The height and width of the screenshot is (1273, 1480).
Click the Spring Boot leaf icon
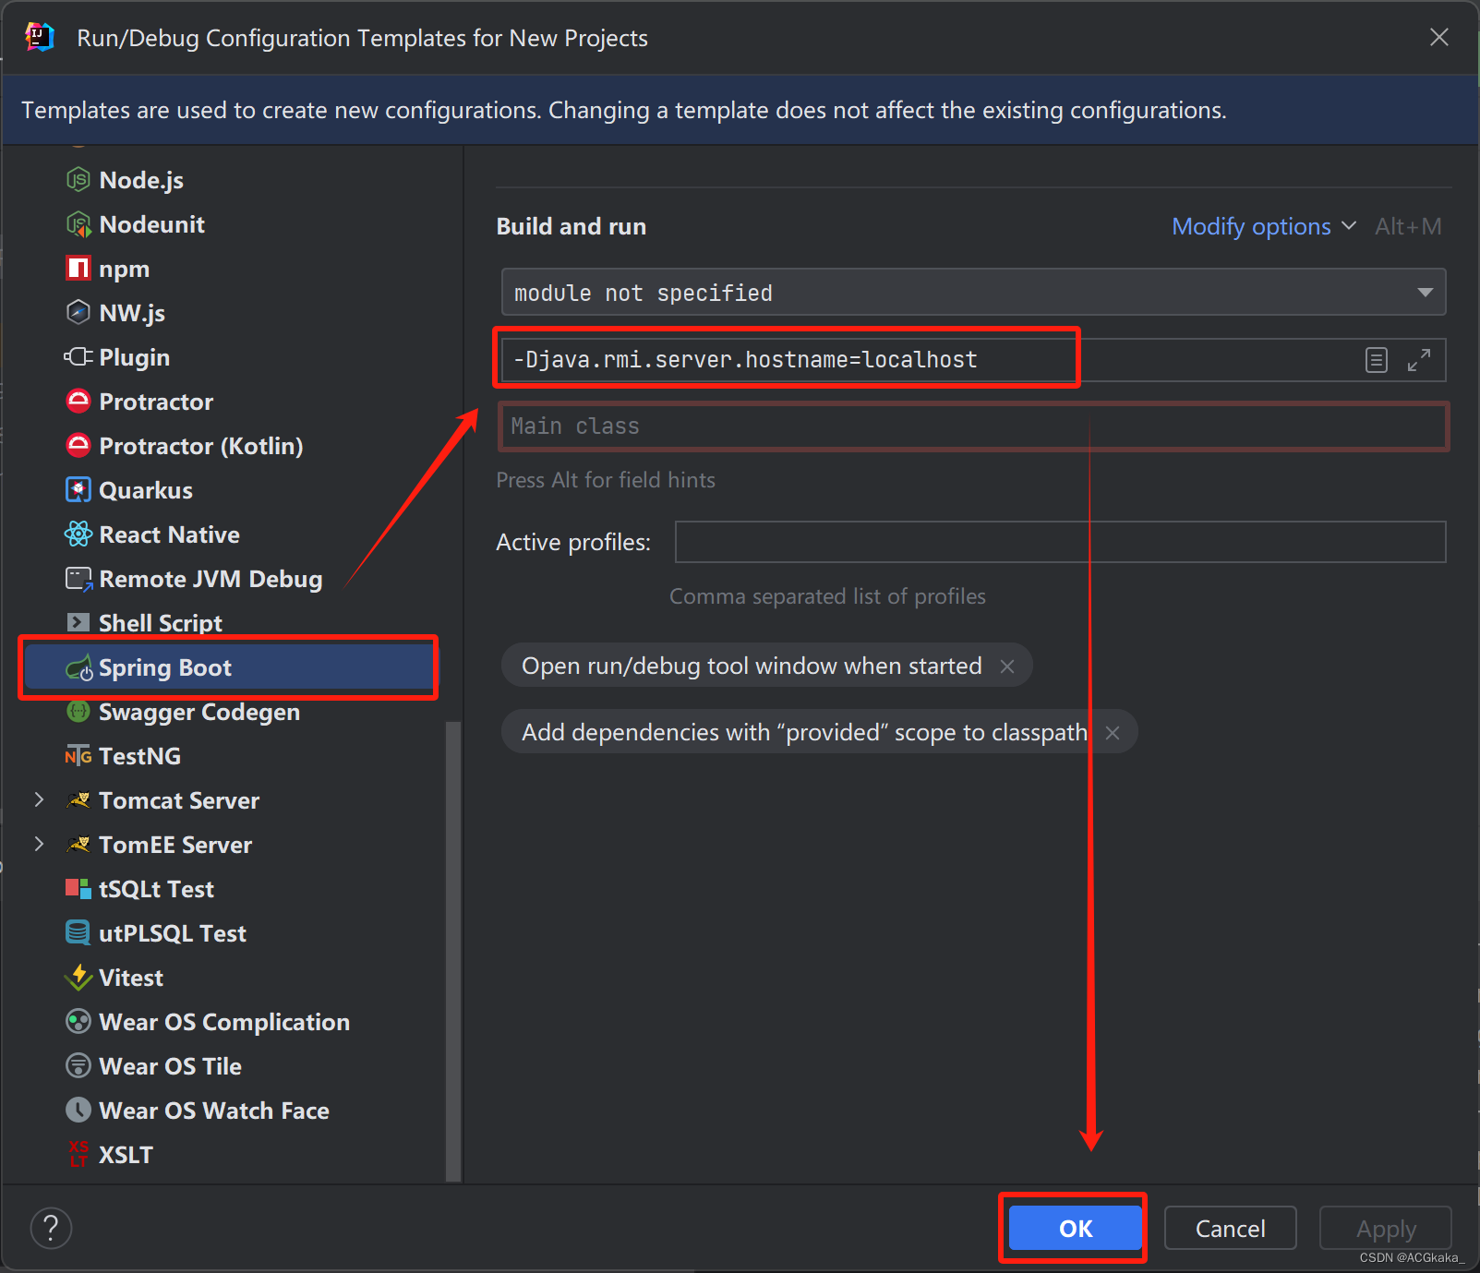point(79,667)
